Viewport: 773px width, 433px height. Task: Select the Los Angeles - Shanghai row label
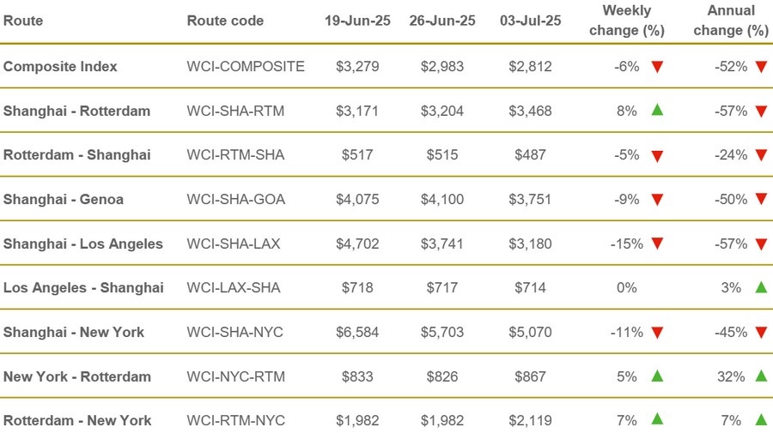83,287
